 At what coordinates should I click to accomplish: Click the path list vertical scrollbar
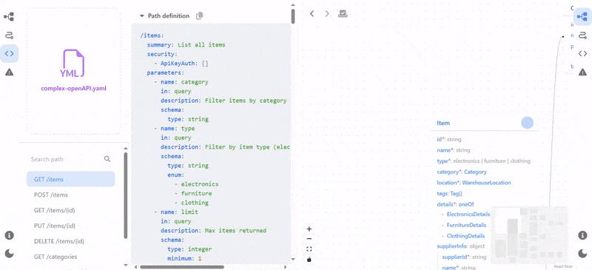(x=125, y=195)
